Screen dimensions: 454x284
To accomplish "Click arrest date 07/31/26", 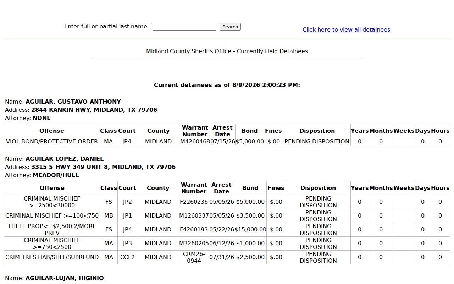I will (222, 257).
